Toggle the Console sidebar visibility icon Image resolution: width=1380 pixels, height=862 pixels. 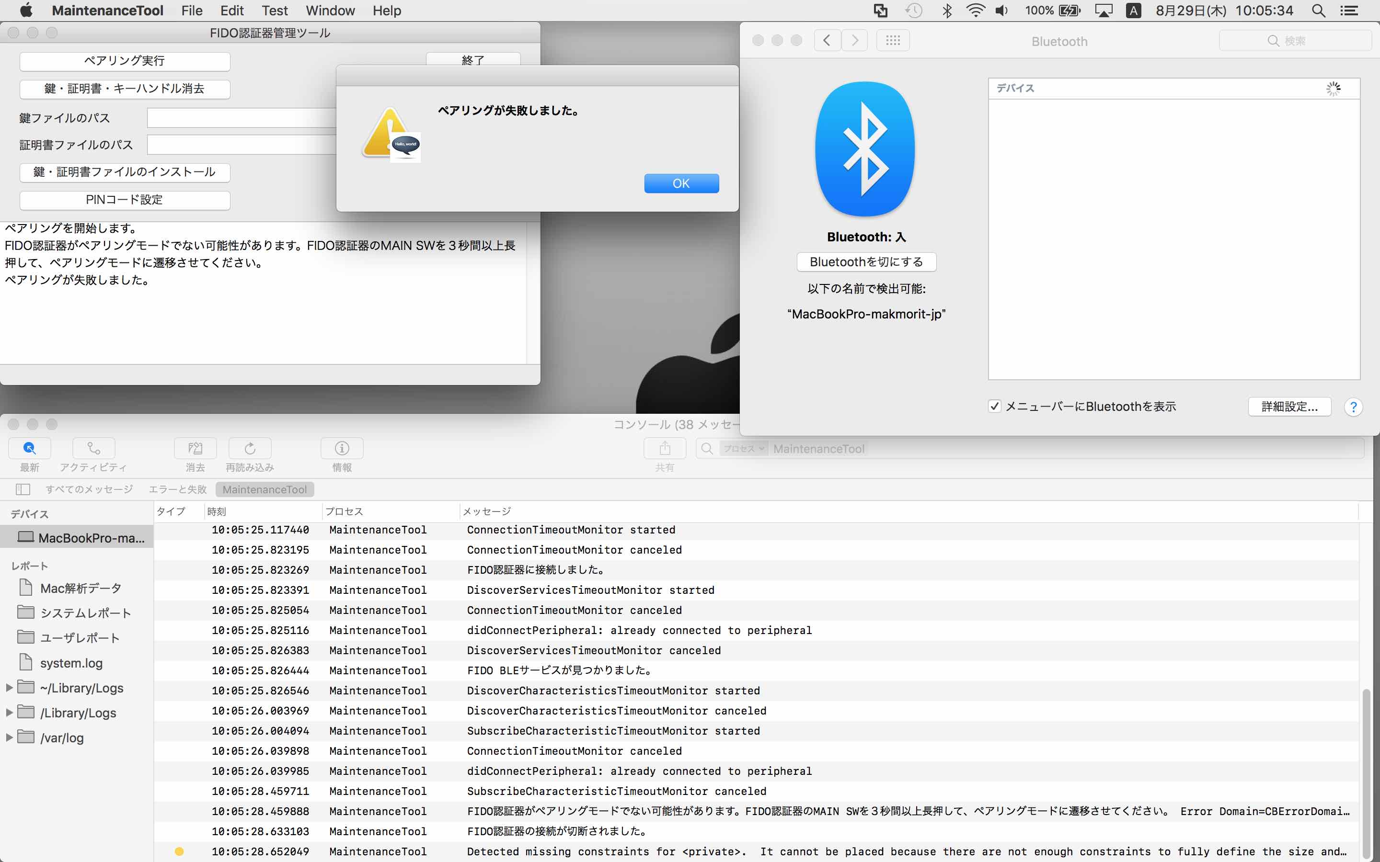point(23,488)
